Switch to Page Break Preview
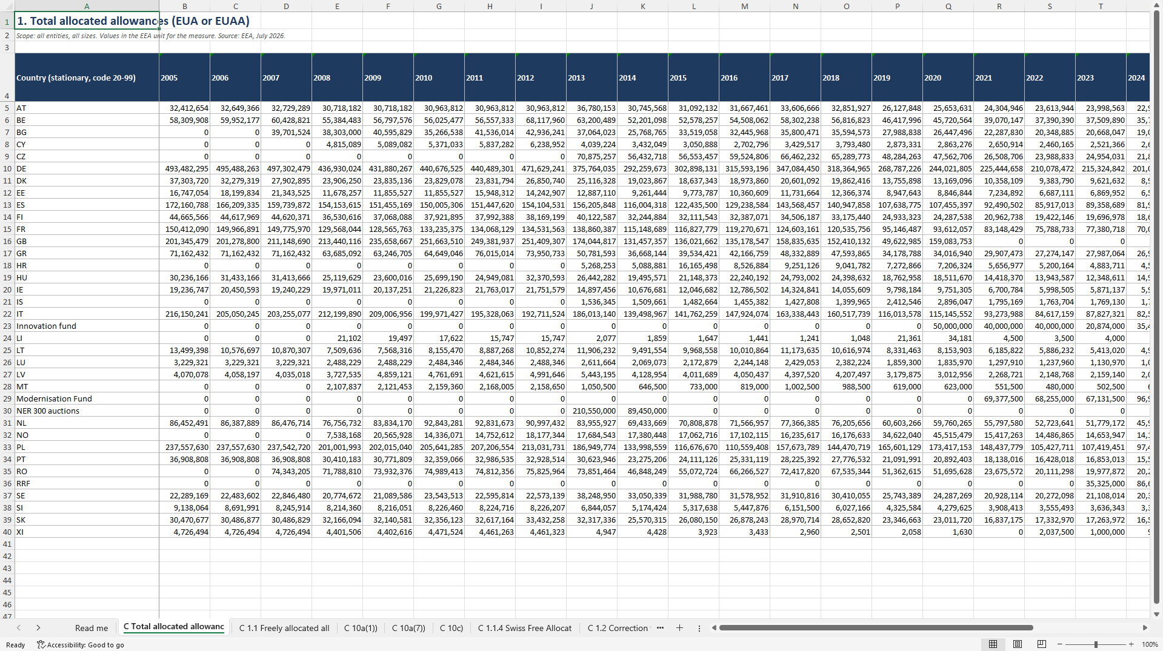The height and width of the screenshot is (651, 1163). (1042, 644)
